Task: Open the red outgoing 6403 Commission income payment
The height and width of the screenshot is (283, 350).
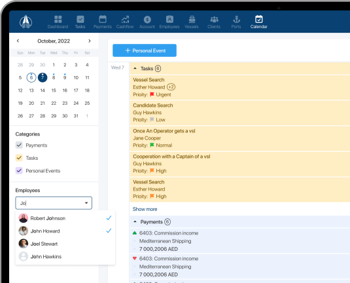Action: [239, 267]
